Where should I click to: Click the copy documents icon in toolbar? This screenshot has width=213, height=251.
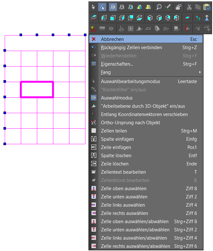pyautogui.click(x=198, y=7)
